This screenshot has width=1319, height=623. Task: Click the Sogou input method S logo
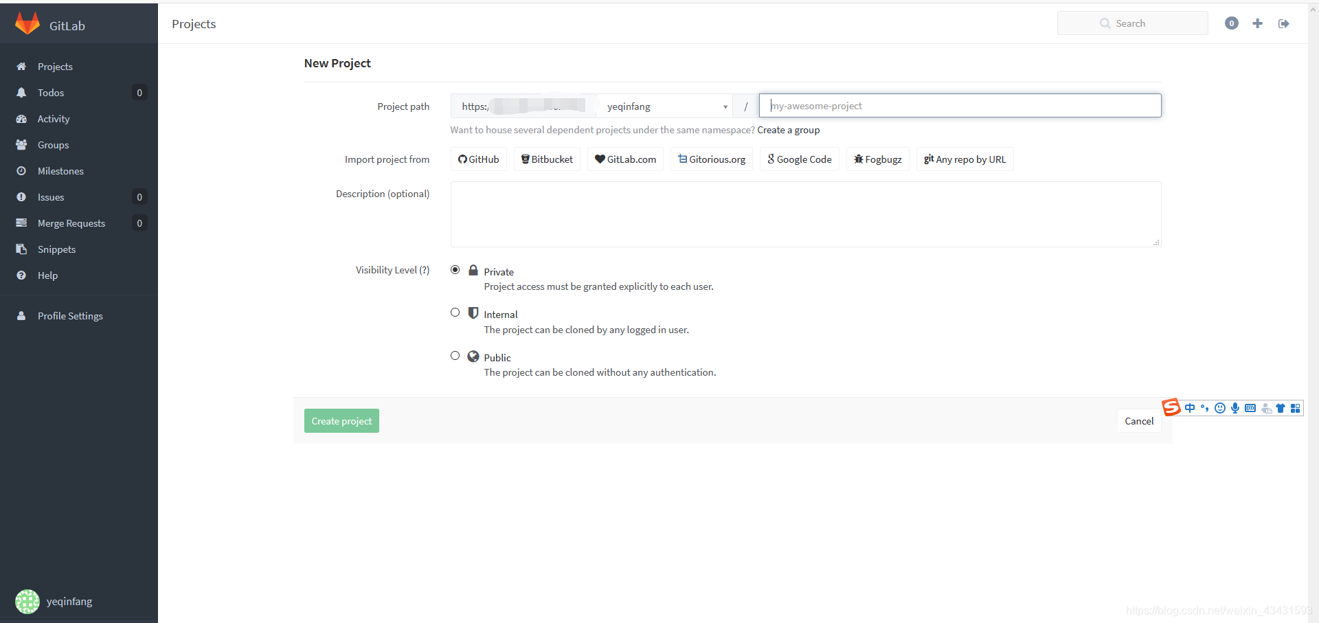coord(1171,407)
